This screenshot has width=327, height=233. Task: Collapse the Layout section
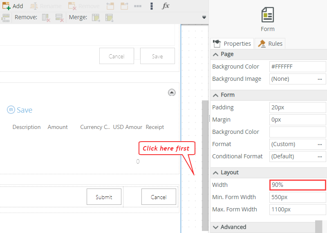click(216, 173)
